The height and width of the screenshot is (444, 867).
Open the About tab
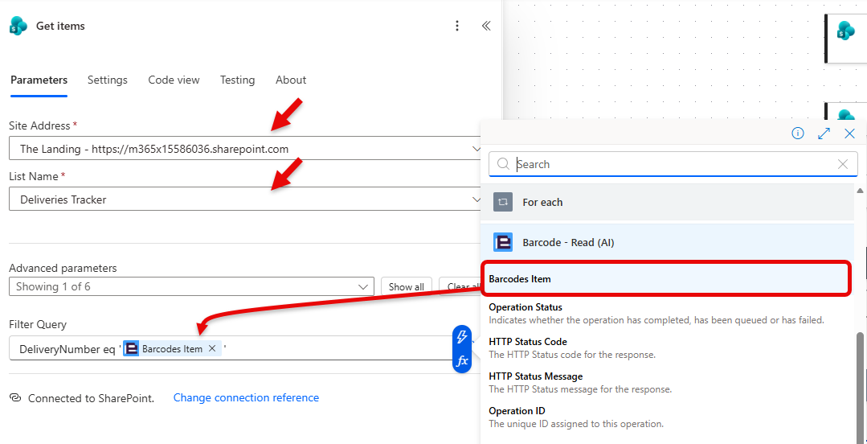[x=291, y=80]
